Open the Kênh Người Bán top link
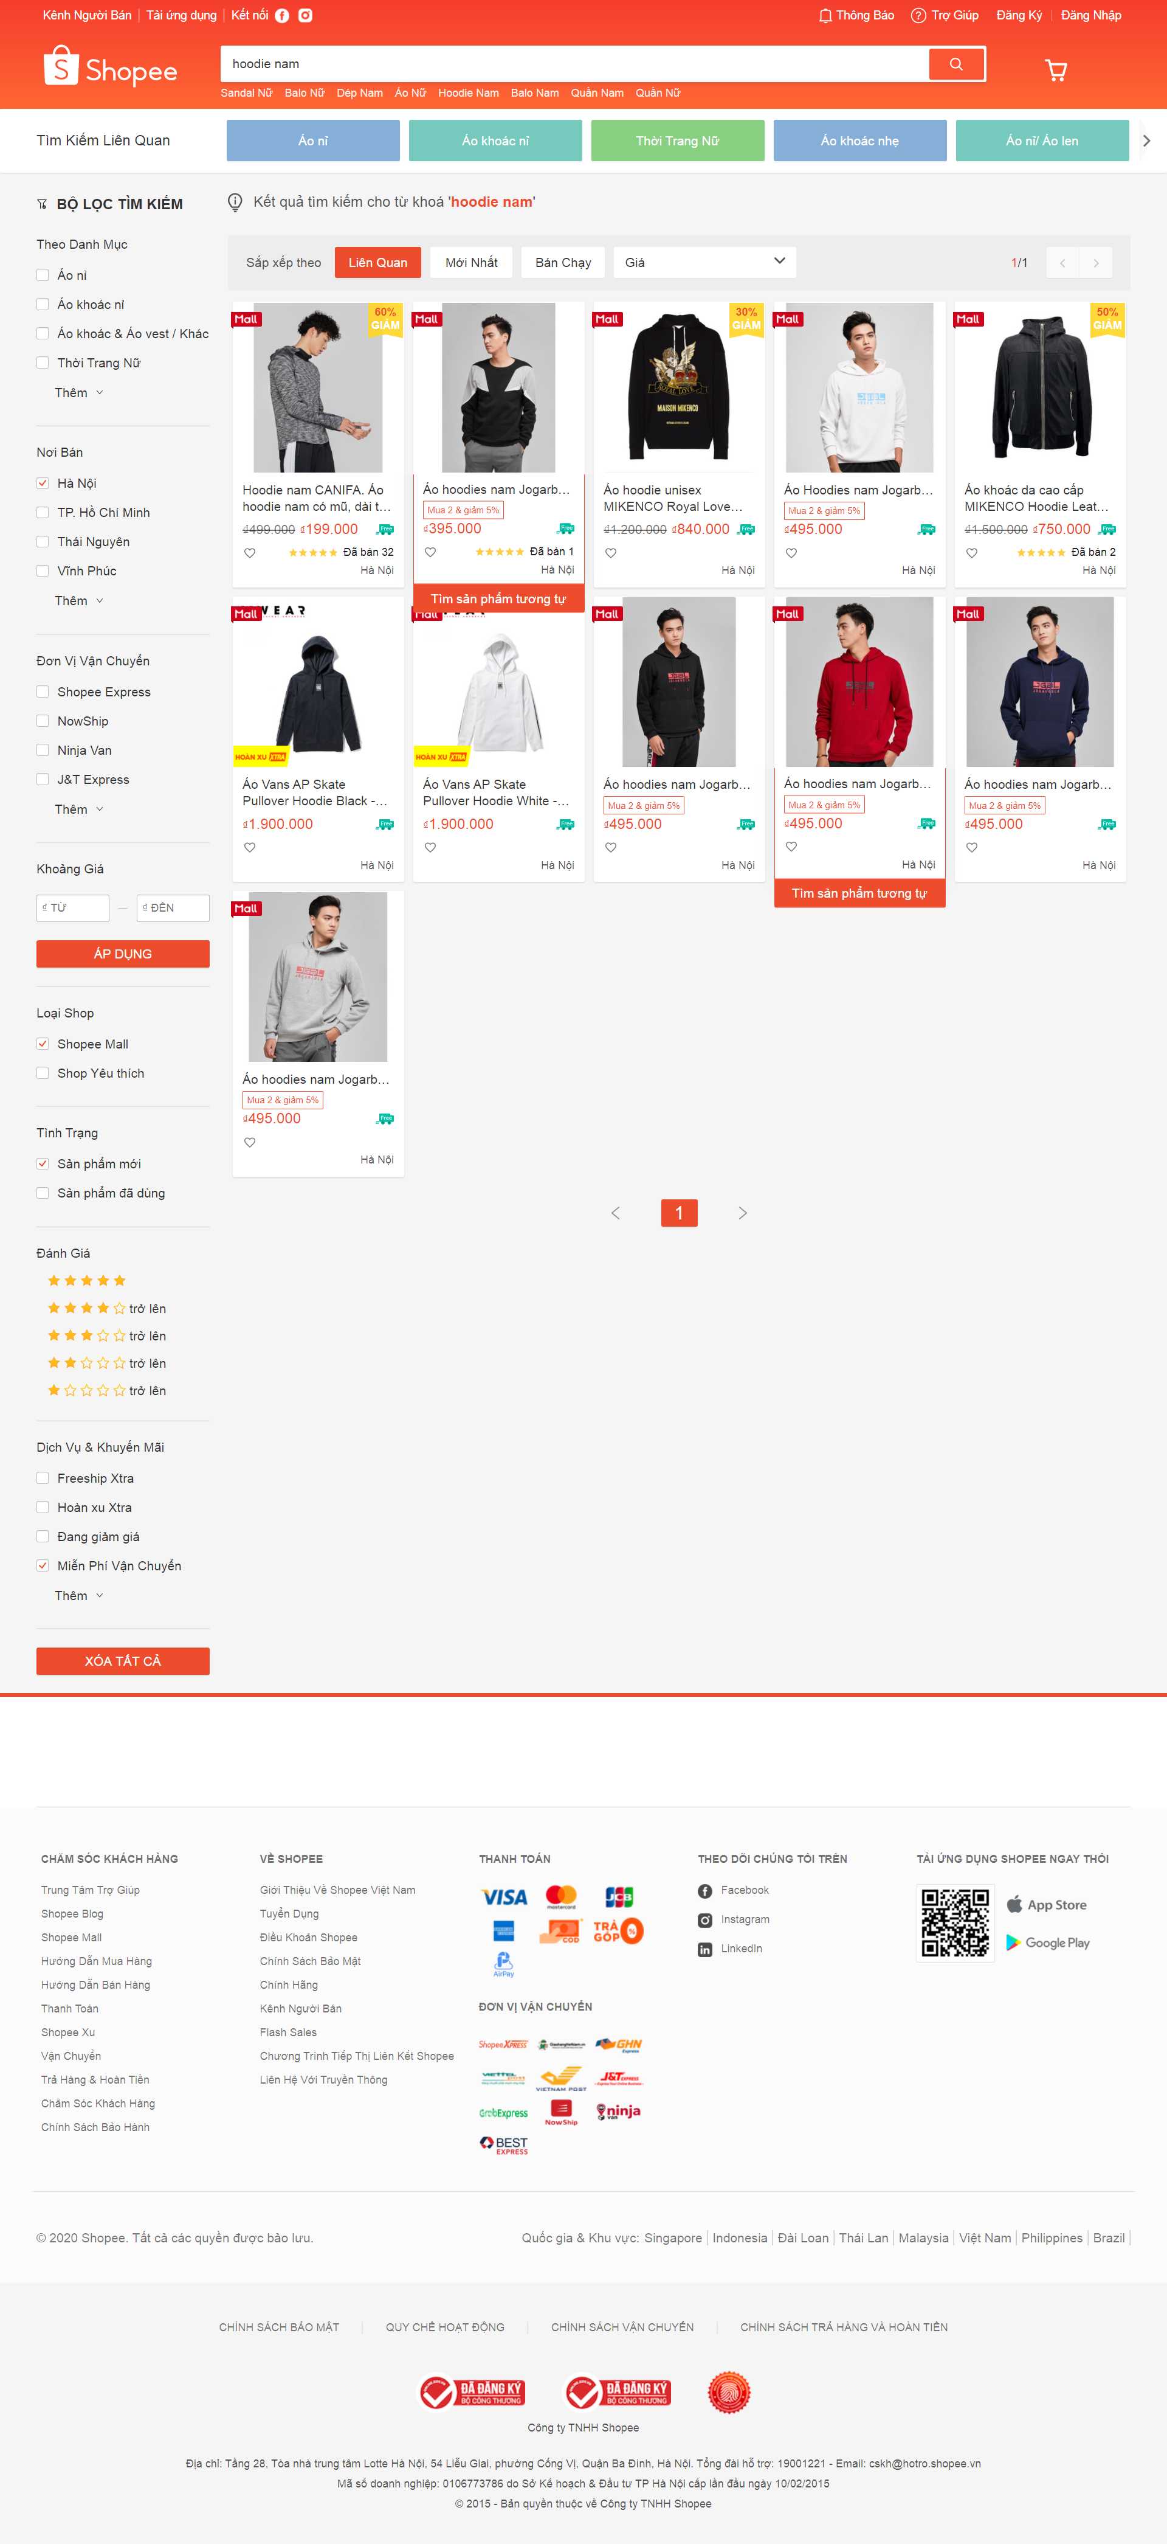 pyautogui.click(x=87, y=16)
